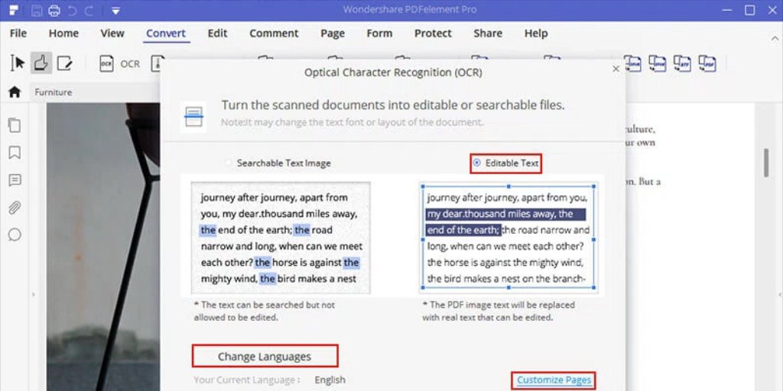Open the Edit ribbon tab
The image size is (783, 391).
point(217,34)
